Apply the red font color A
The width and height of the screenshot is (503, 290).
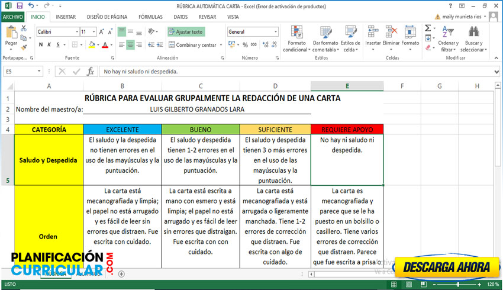click(x=105, y=45)
